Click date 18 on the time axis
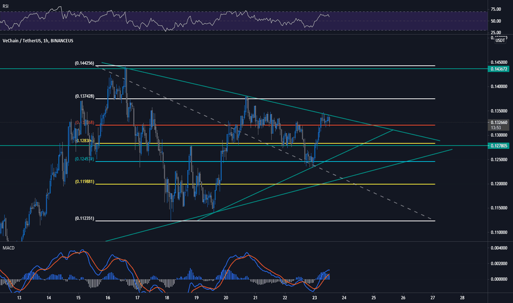Image resolution: width=513 pixels, height=303 pixels. tap(167, 297)
